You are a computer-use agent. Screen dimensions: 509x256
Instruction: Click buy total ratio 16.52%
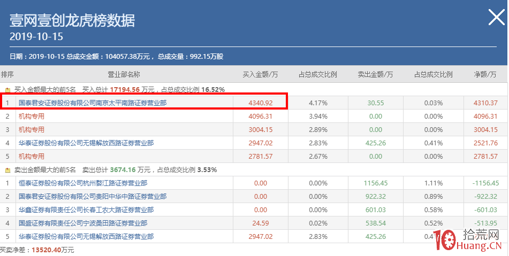(x=213, y=90)
